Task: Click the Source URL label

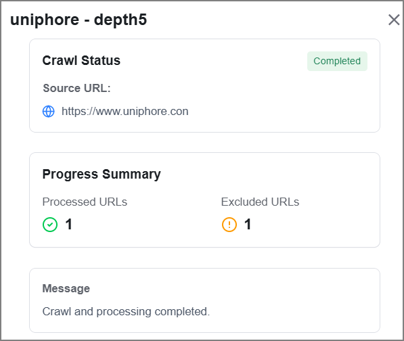Action: 76,89
